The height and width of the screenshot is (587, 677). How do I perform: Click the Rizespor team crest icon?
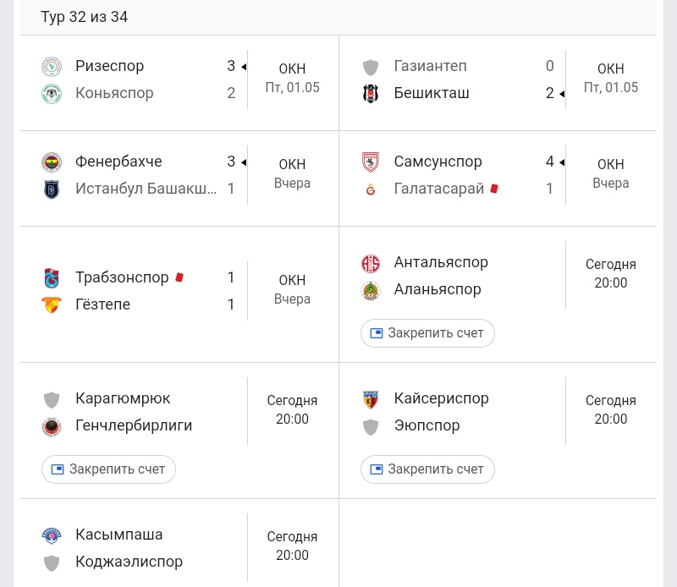point(52,67)
